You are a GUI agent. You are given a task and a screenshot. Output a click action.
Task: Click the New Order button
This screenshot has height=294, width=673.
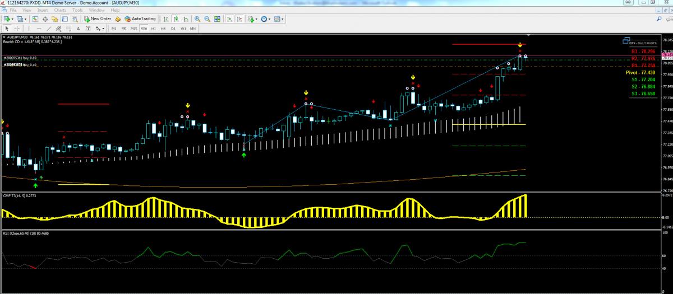[x=98, y=18]
